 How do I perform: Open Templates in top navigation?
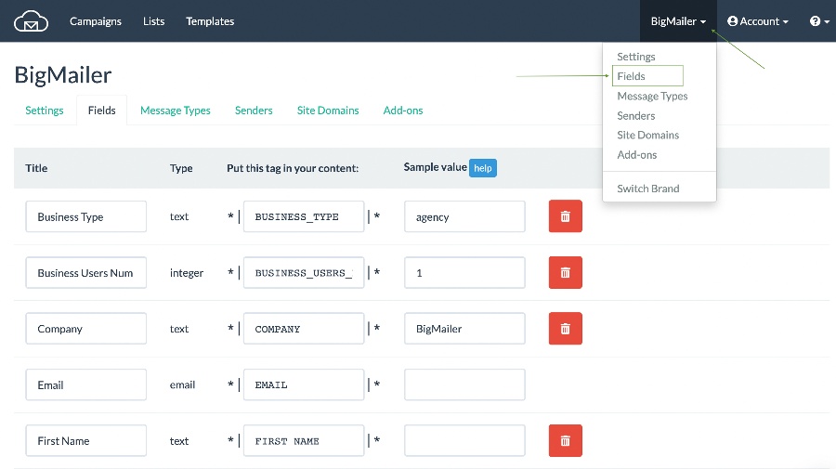(x=210, y=21)
